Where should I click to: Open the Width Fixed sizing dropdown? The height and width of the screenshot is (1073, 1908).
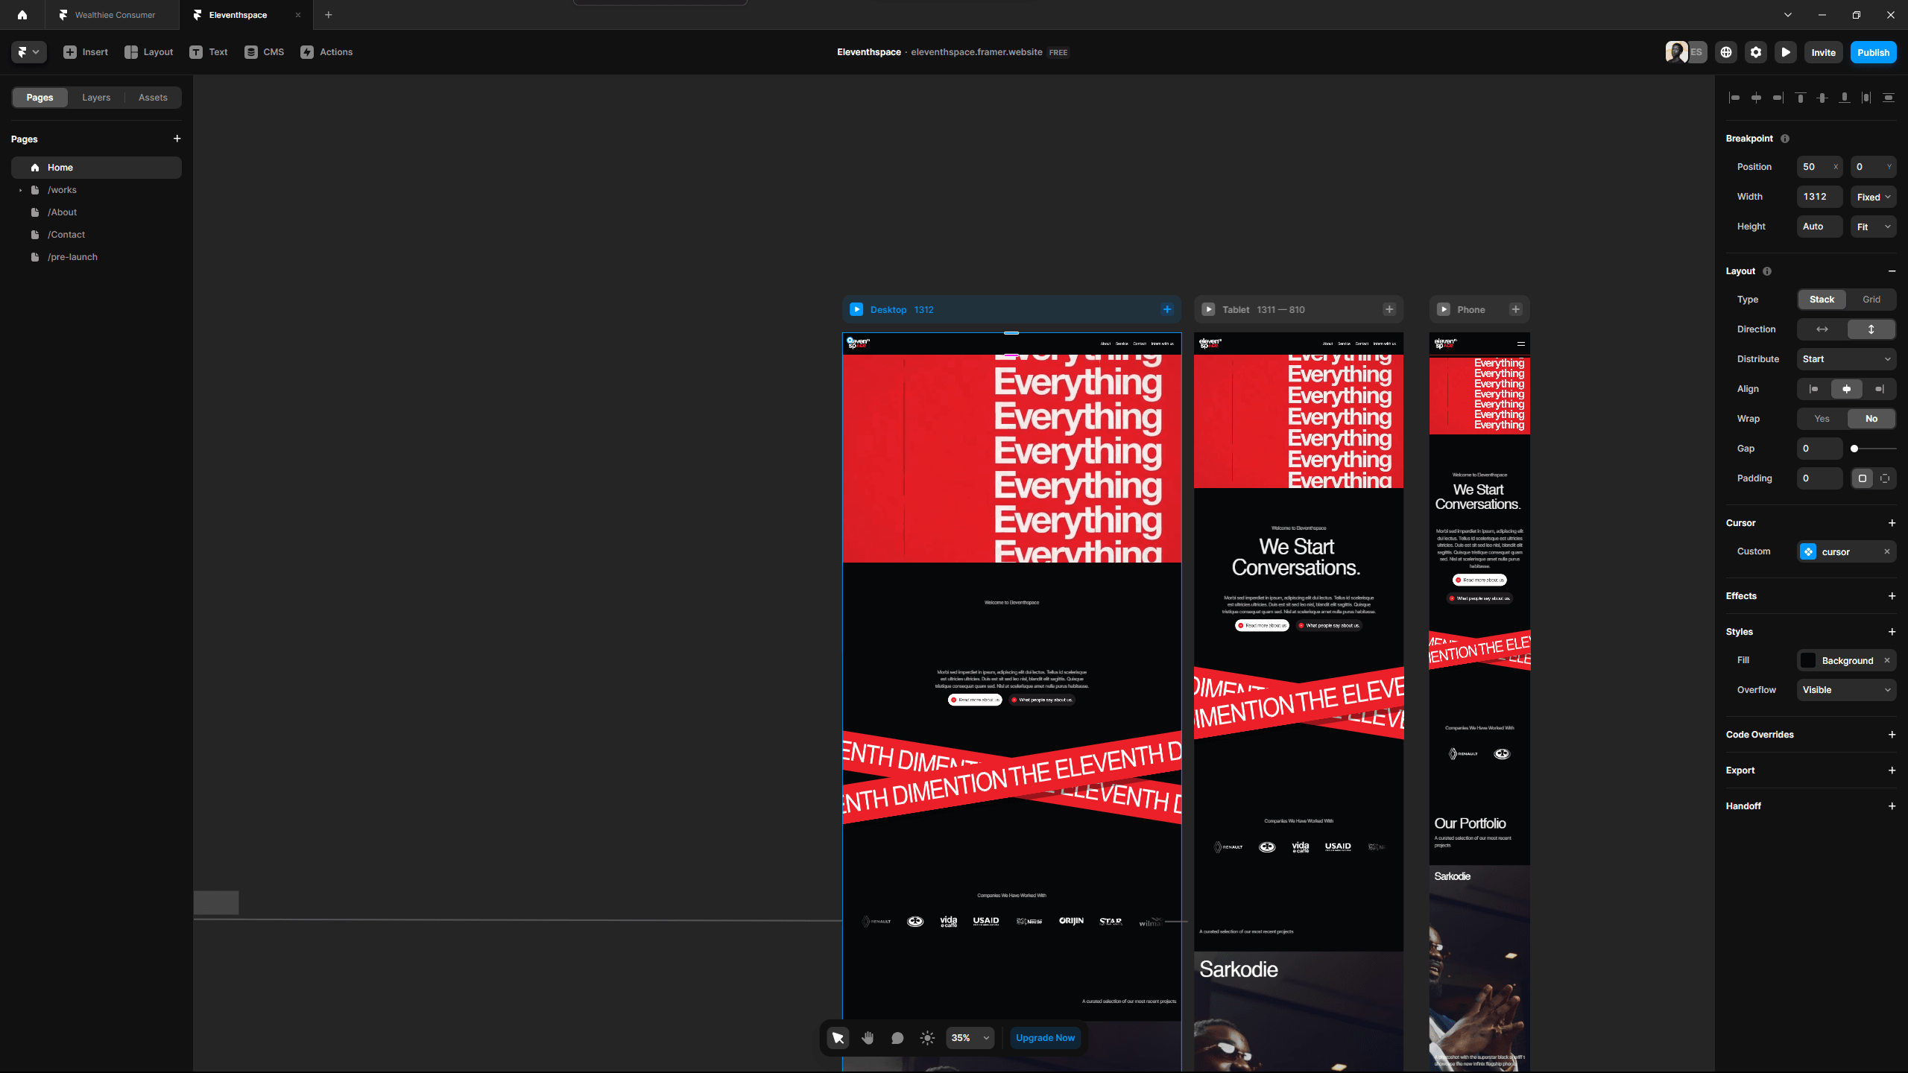click(x=1874, y=197)
